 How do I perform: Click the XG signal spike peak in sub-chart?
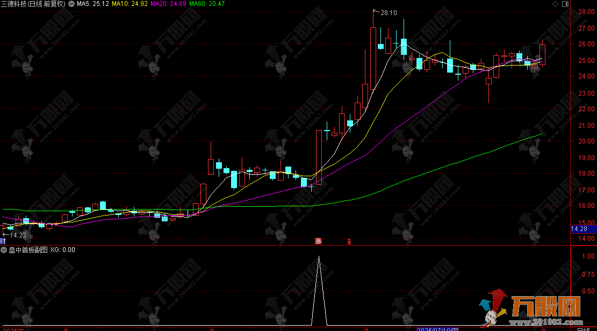click(319, 257)
